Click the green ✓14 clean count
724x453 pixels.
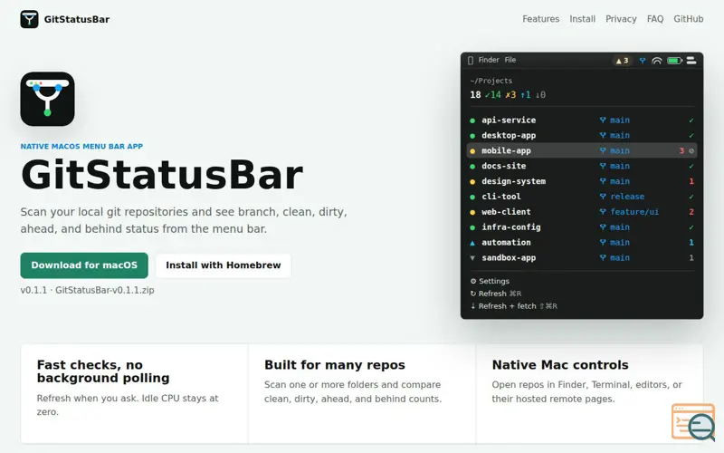(492, 95)
